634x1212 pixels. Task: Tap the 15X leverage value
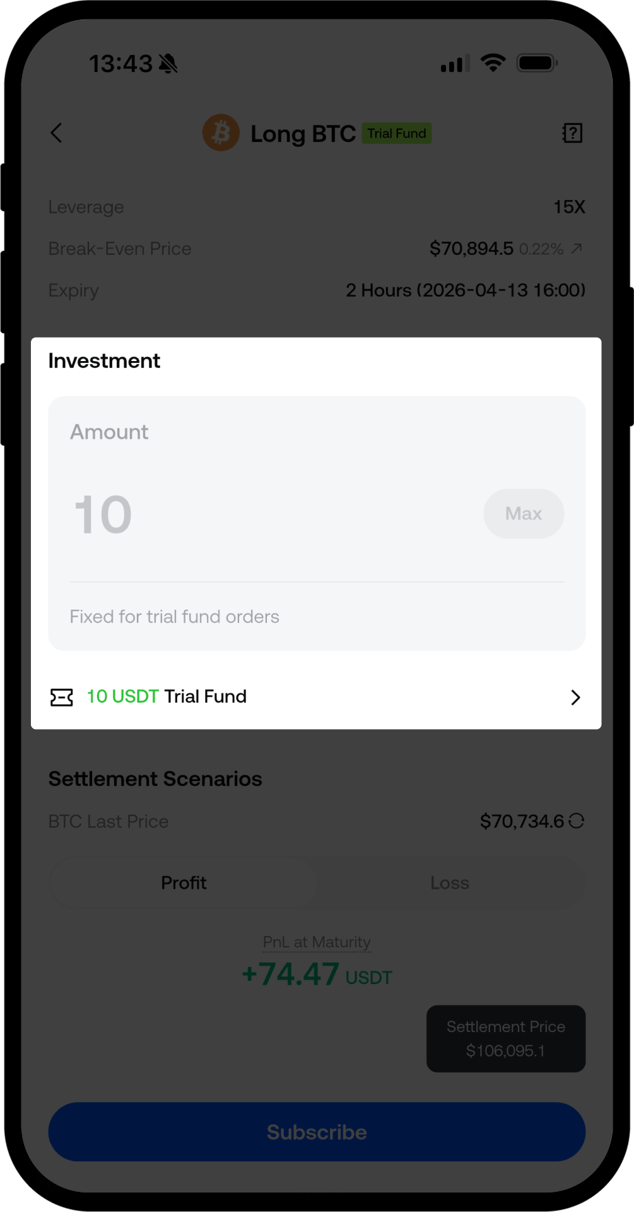click(x=569, y=207)
